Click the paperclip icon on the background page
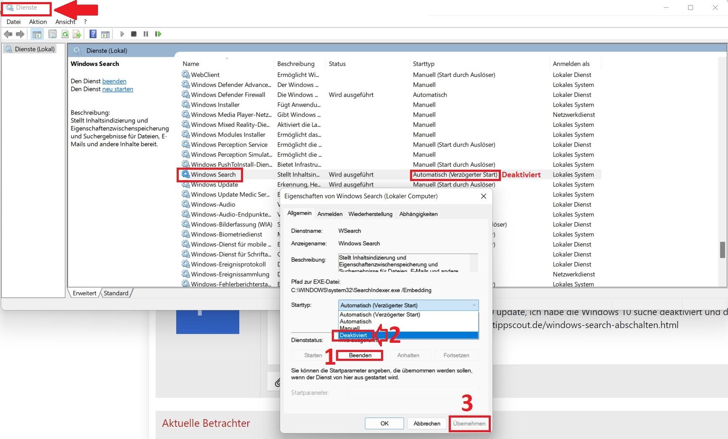Viewport: 728px width, 439px height. pos(278,382)
